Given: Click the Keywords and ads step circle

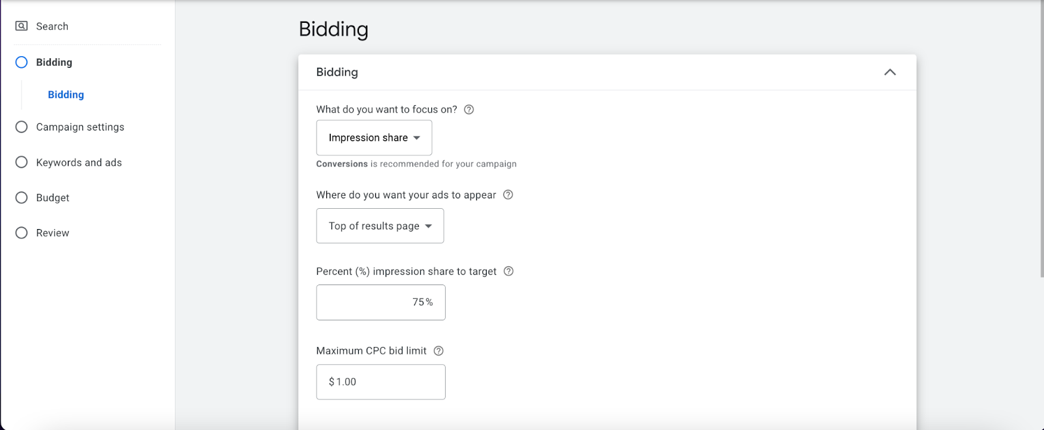Looking at the screenshot, I should point(22,162).
